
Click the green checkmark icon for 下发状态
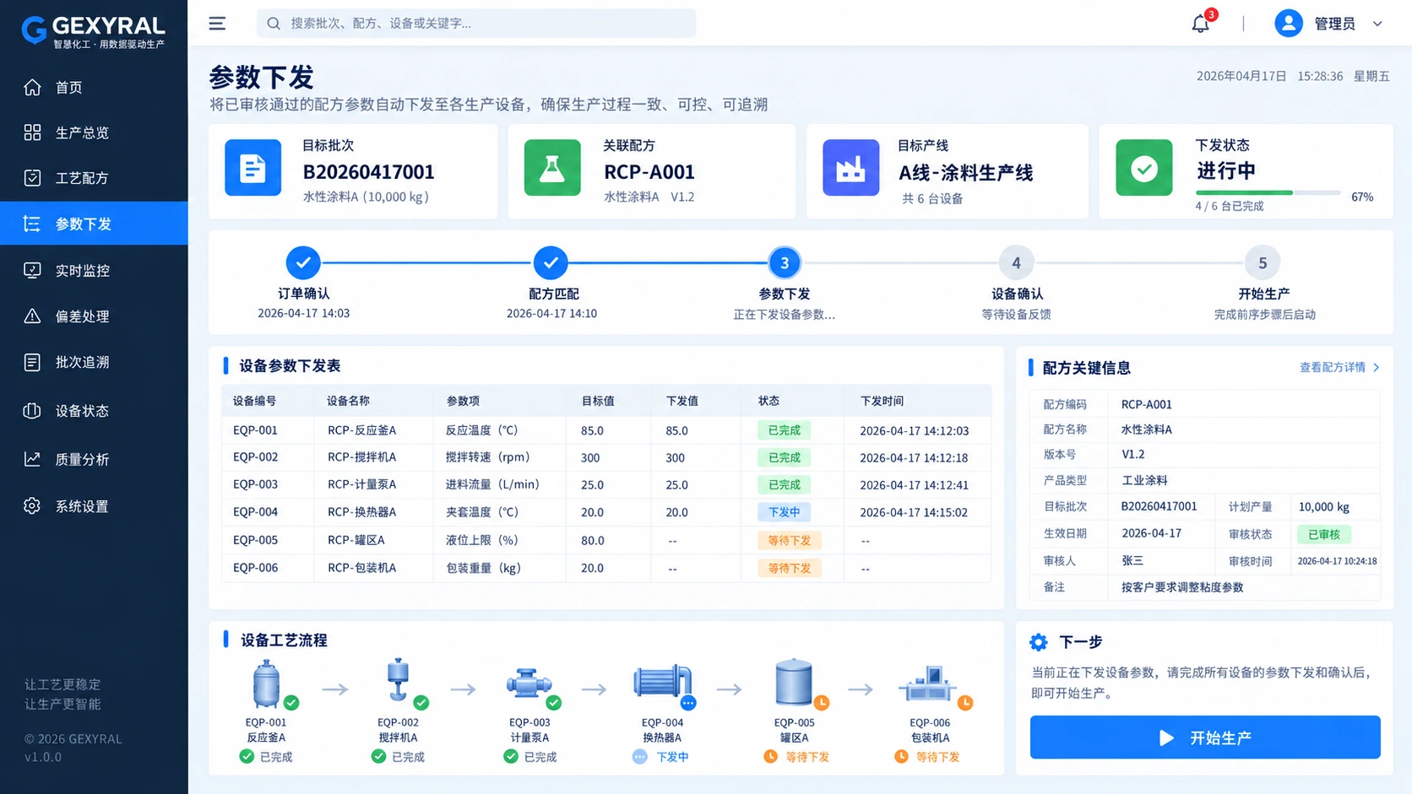pyautogui.click(x=1144, y=168)
